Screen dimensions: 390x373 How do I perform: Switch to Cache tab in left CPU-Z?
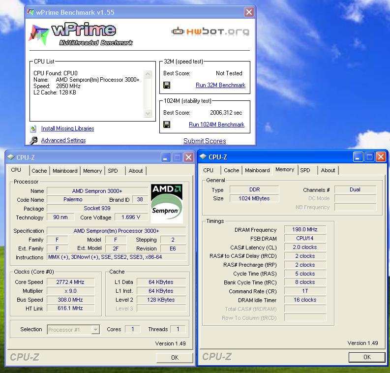(39, 171)
